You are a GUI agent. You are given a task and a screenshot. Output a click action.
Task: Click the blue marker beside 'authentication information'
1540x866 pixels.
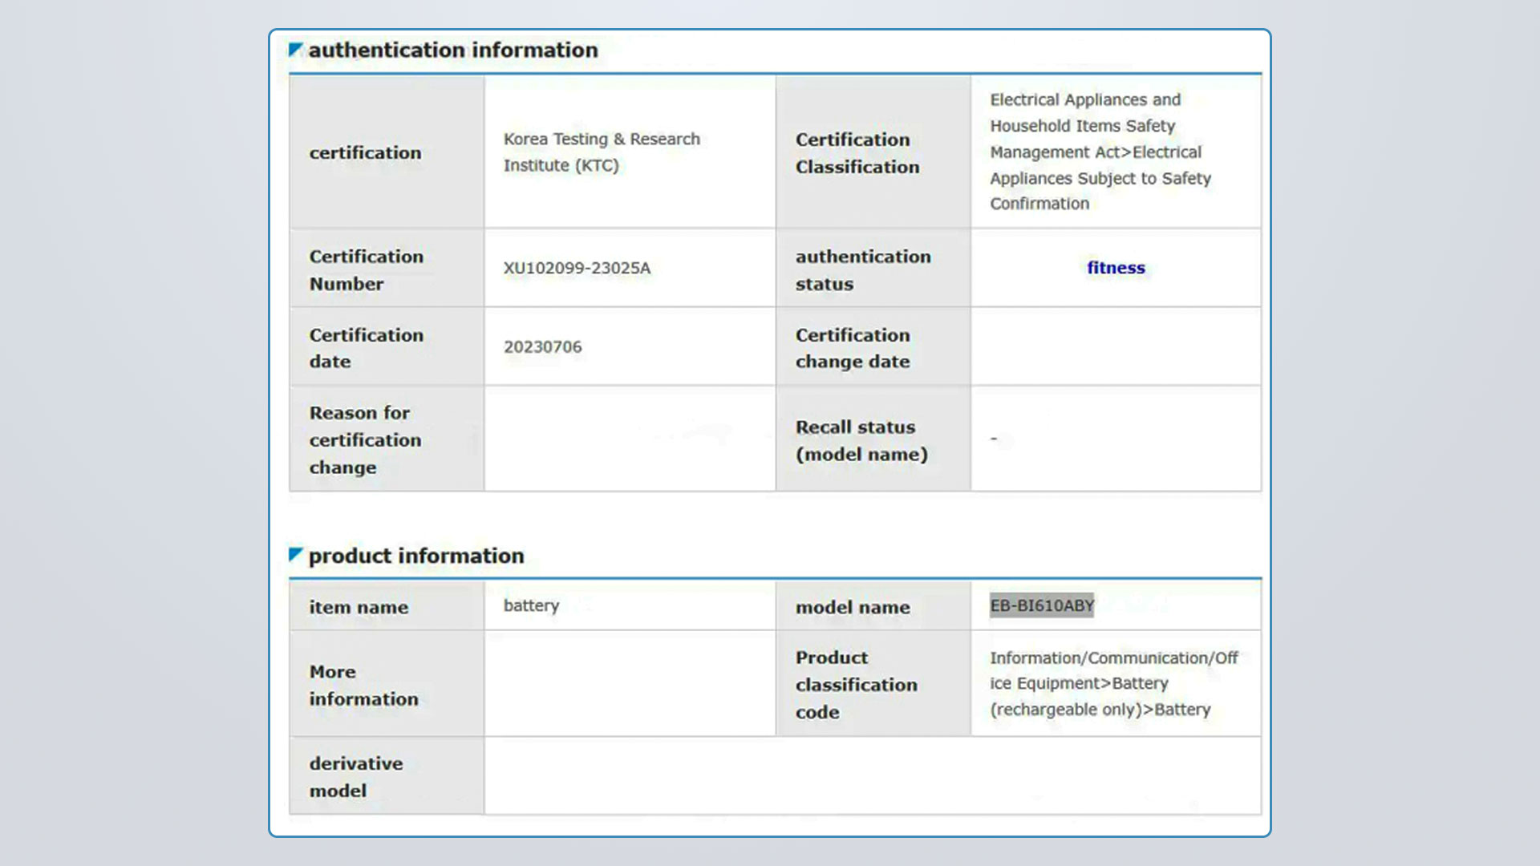pyautogui.click(x=295, y=50)
